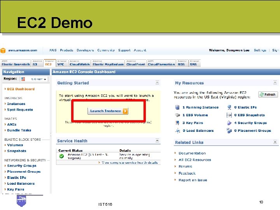This screenshot has height=210, width=280.
Task: Open the Community menu
Action: [x=106, y=50]
